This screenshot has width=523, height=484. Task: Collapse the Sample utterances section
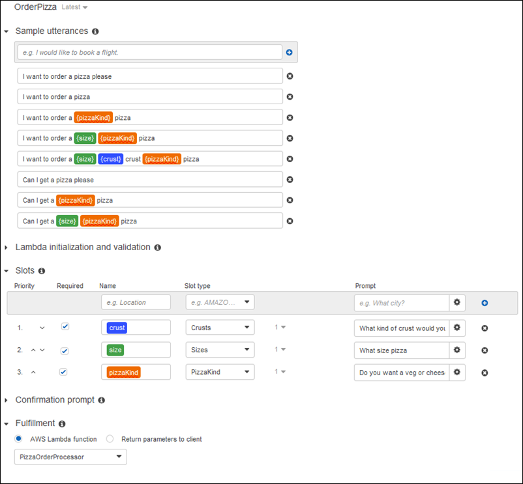pos(7,31)
